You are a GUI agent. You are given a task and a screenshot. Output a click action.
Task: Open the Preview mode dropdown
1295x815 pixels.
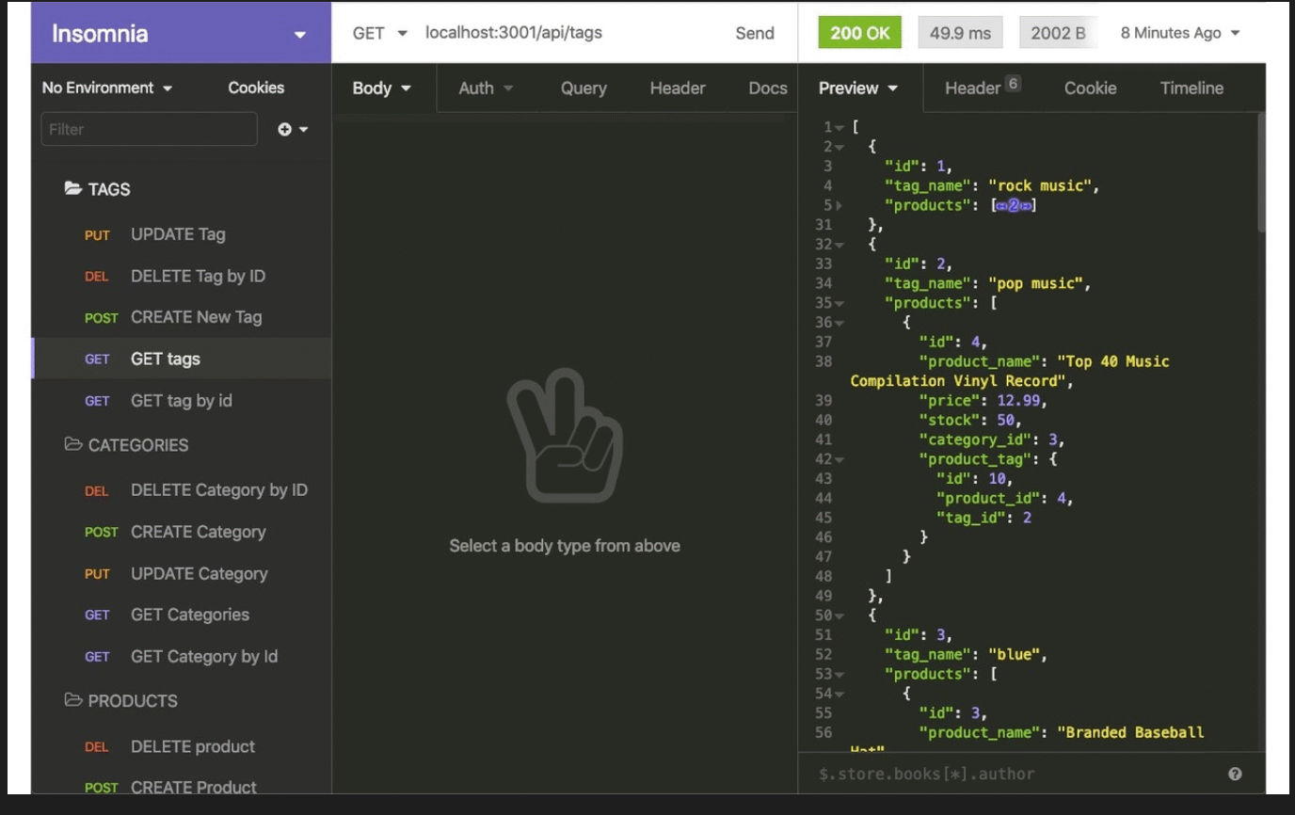click(x=858, y=88)
